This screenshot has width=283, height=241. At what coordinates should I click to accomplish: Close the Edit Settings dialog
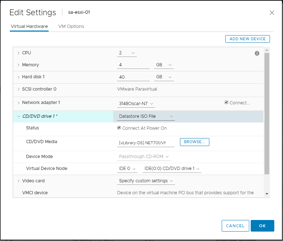point(272,13)
